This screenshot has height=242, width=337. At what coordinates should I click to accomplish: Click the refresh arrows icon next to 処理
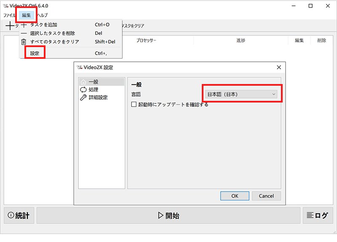pos(83,89)
